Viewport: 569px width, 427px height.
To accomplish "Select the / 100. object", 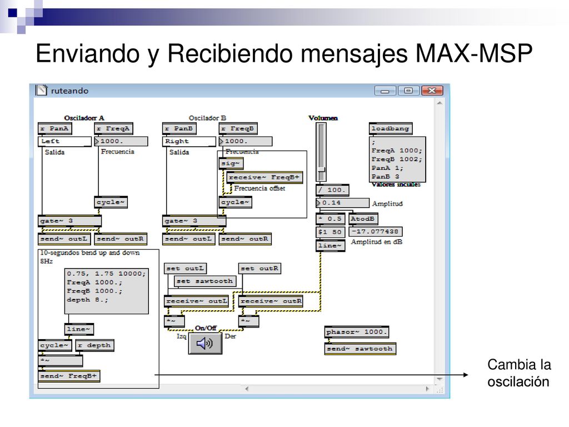I will click(x=332, y=190).
